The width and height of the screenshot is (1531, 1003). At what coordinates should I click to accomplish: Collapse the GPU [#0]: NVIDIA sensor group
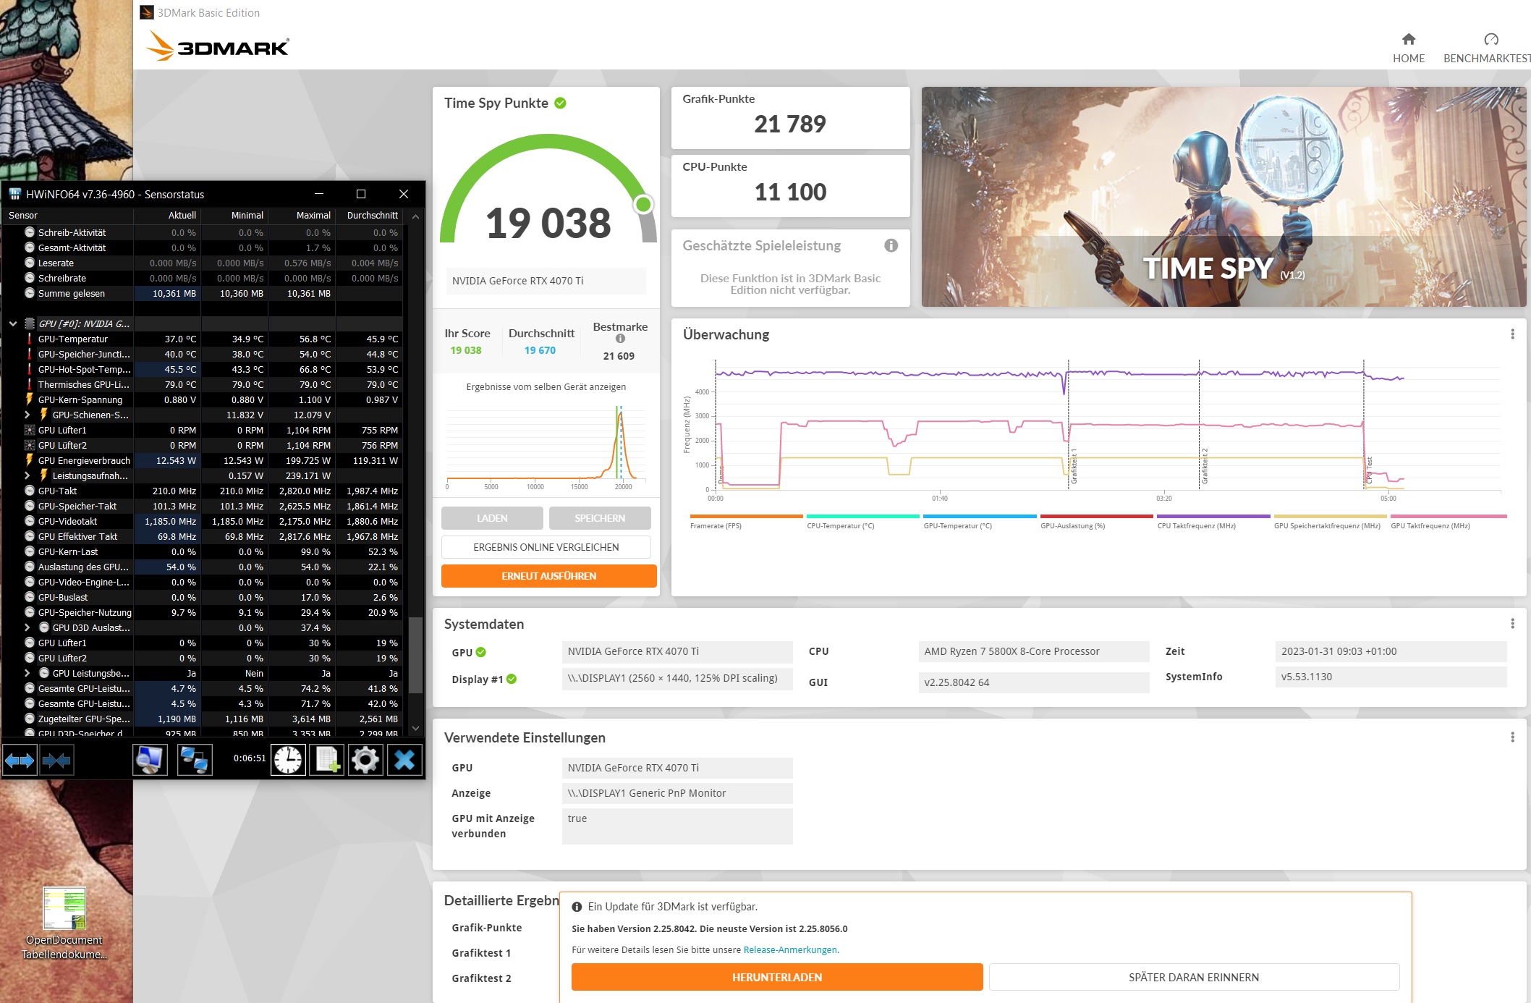[x=13, y=323]
